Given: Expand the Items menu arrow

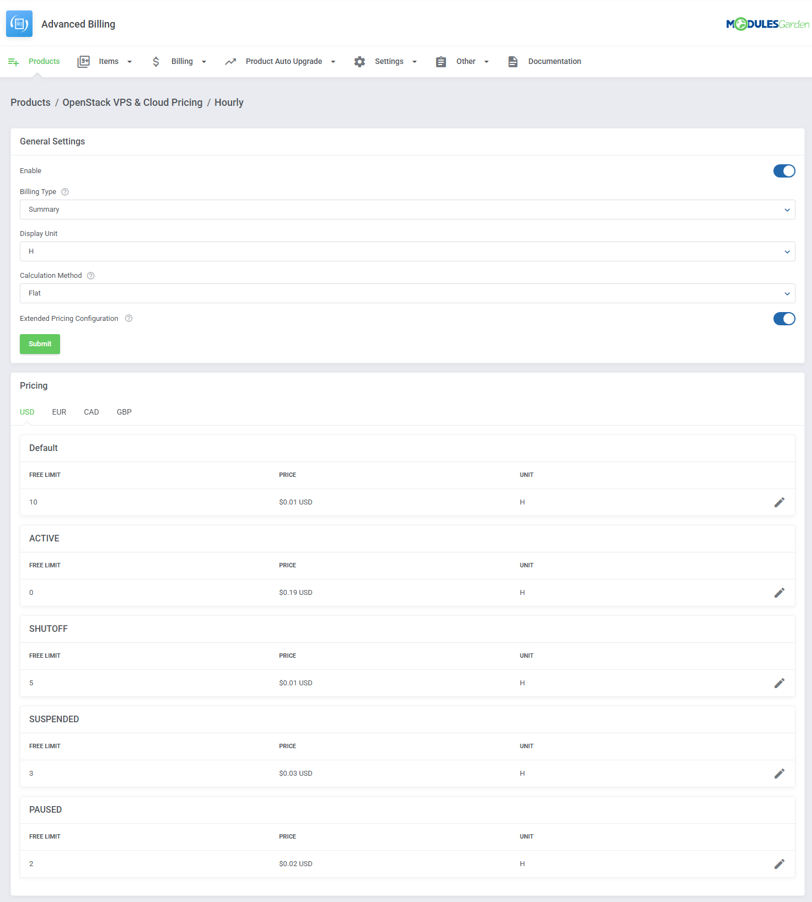Looking at the screenshot, I should [x=130, y=62].
